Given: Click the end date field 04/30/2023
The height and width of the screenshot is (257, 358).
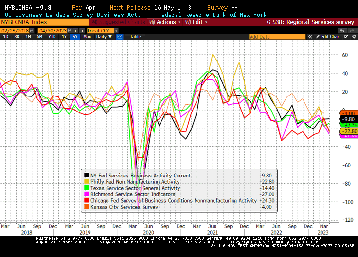Looking at the screenshot, I should click(x=53, y=31).
